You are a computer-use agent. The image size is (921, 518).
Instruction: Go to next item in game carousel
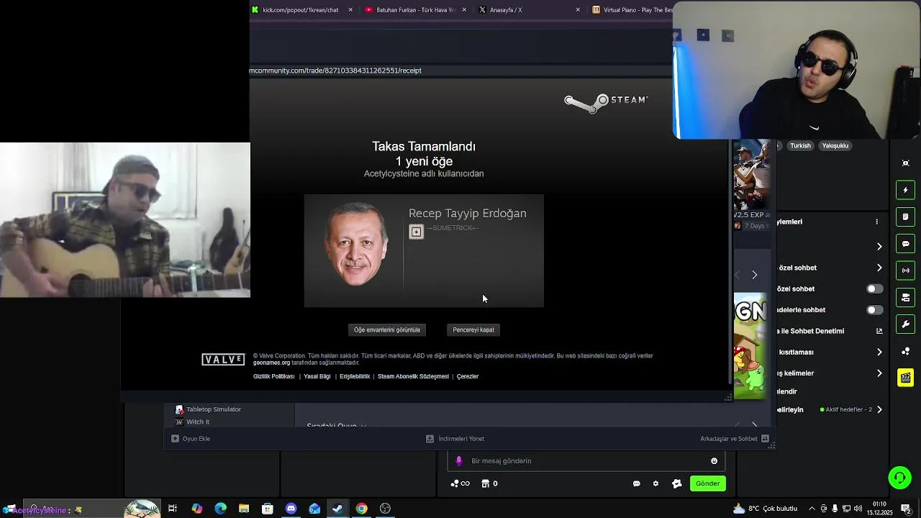tap(754, 275)
